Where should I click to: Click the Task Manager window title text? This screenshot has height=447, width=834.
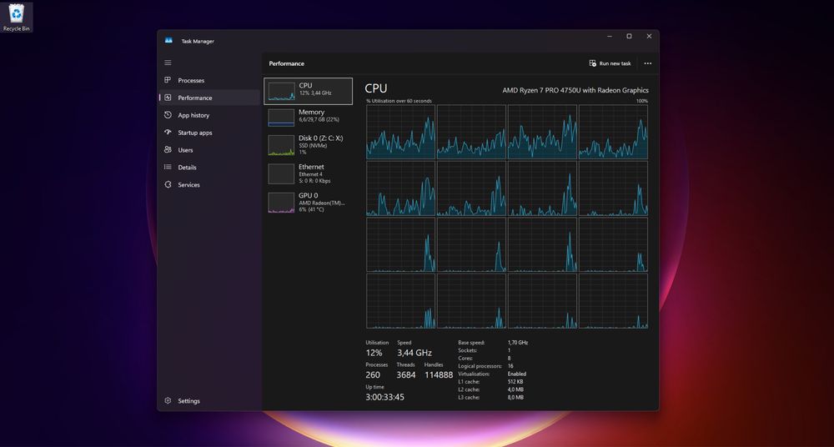198,41
